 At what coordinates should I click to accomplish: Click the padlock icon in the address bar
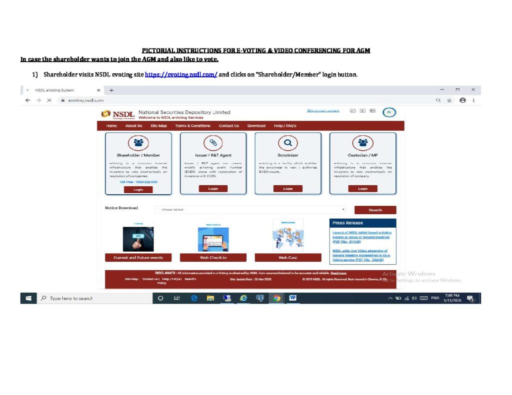point(62,100)
